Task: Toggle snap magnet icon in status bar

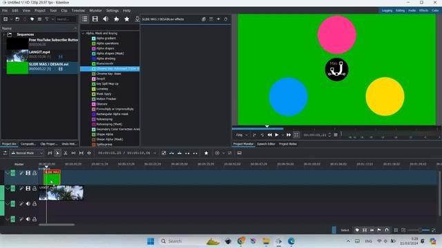Action: tap(387, 230)
